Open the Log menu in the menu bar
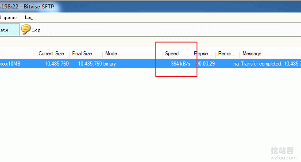Screen dimensions: 301x162 coord(29,17)
